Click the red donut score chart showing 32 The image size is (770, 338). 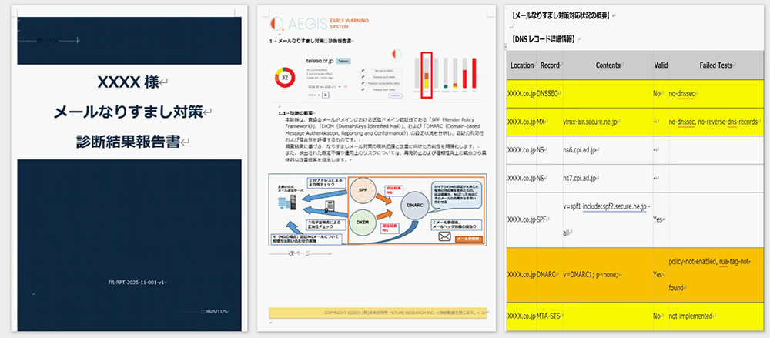(x=285, y=77)
